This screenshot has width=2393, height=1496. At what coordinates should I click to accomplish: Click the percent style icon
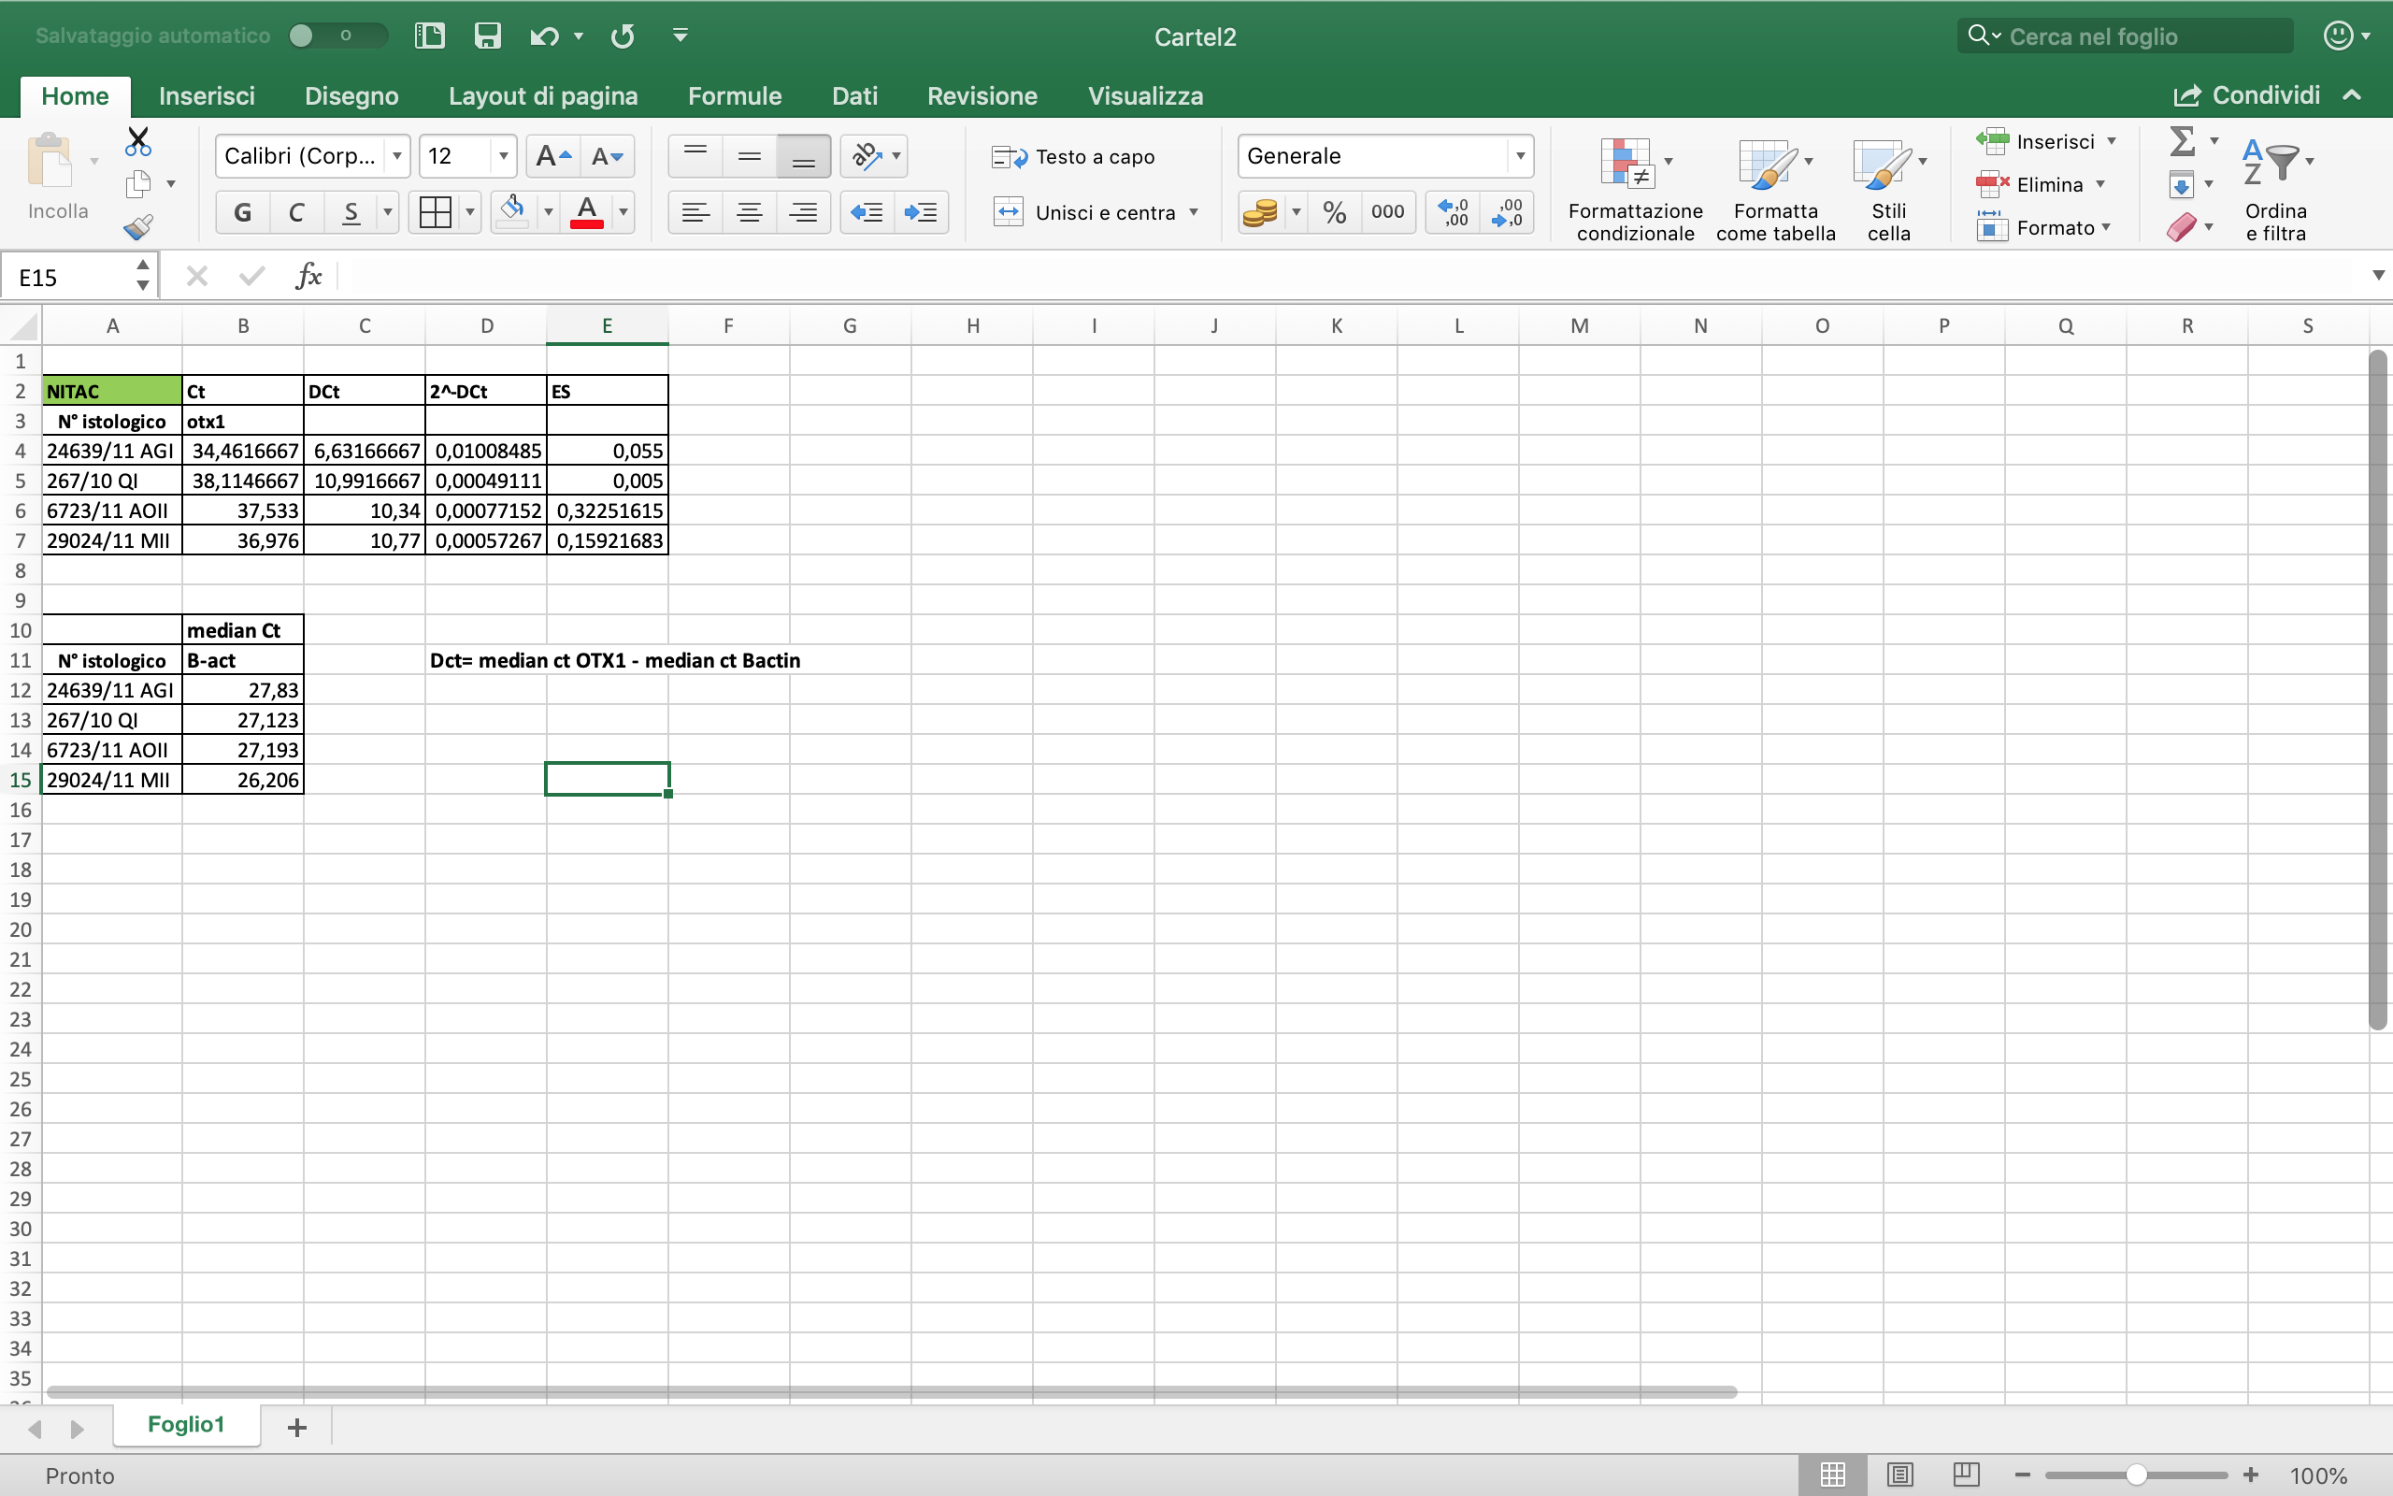(1334, 211)
